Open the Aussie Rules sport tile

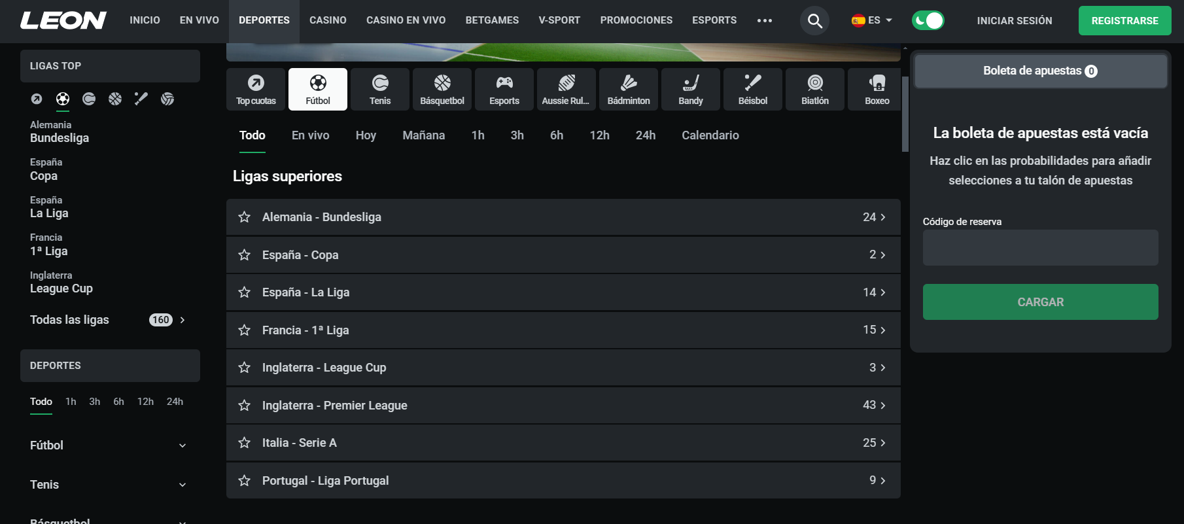pos(566,89)
